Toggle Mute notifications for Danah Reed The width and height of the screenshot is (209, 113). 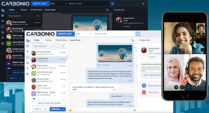[144, 86]
